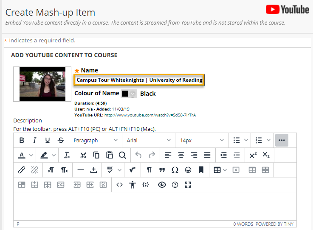Apply highlight background colour
The height and width of the screenshot is (230, 313).
[44, 155]
